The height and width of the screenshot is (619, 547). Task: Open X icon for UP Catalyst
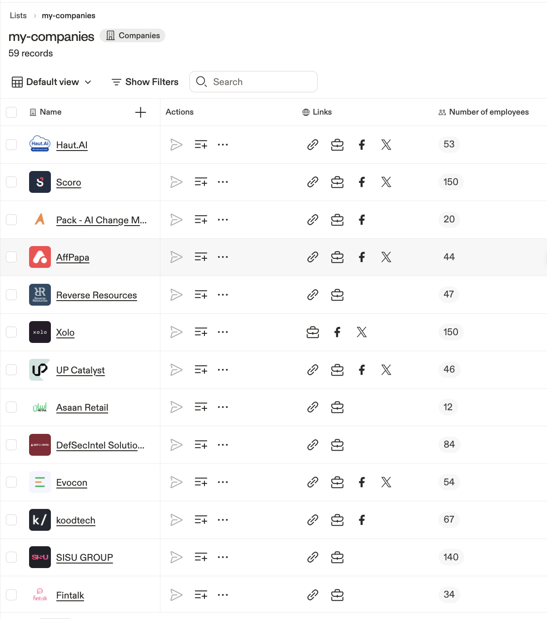pos(386,370)
